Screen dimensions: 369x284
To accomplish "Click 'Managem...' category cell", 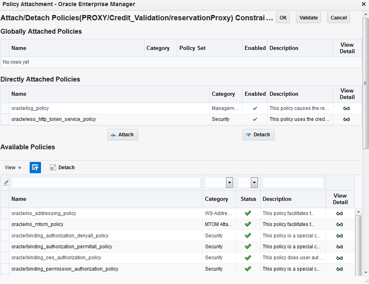I will coord(225,108).
